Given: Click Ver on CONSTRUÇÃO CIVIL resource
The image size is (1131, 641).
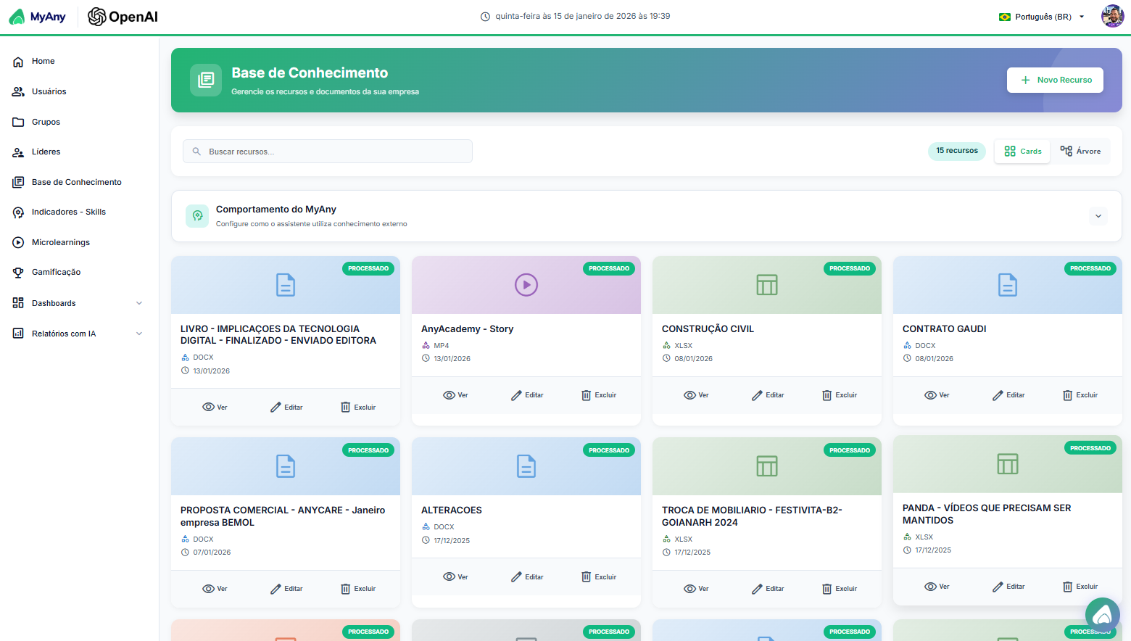Looking at the screenshot, I should pos(696,394).
